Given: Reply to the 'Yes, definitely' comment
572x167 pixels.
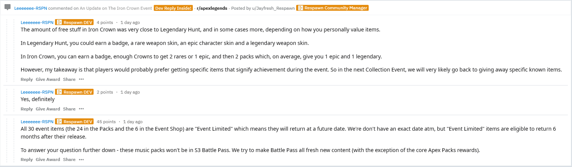Looking at the screenshot, I should 27,109.
